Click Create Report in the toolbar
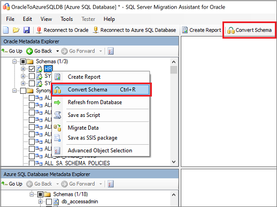Image resolution: width=277 pixels, height=207 pixels. [x=202, y=30]
